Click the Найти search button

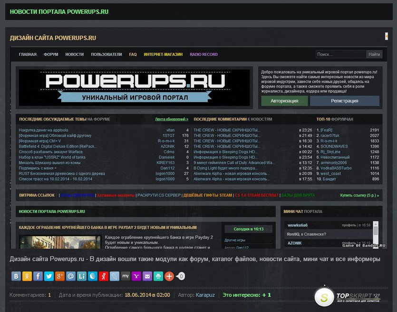(374, 54)
